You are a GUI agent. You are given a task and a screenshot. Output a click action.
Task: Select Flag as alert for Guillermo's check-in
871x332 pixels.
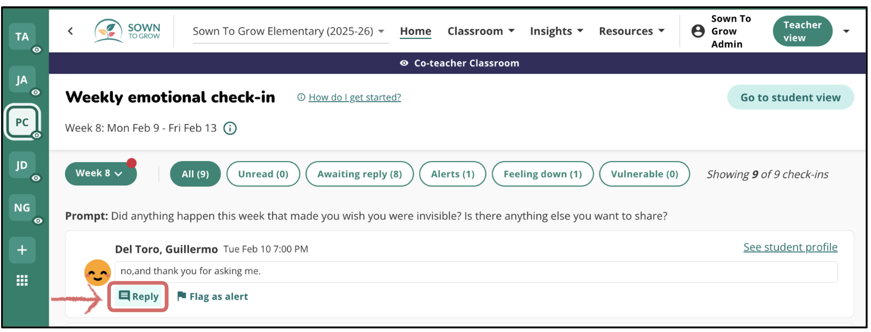(x=212, y=296)
